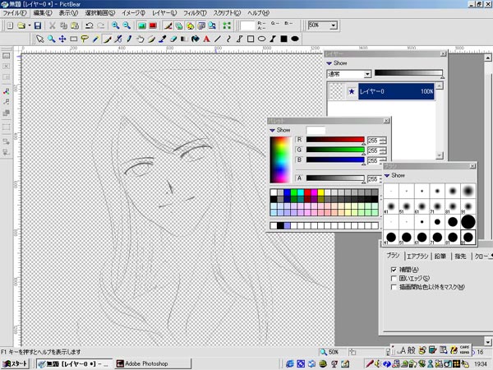The width and height of the screenshot is (493, 370).
Task: Choose the lasso selection tool
Action: point(85,39)
